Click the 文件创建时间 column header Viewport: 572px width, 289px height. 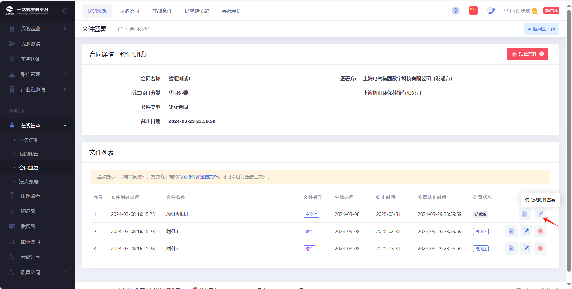coord(125,197)
